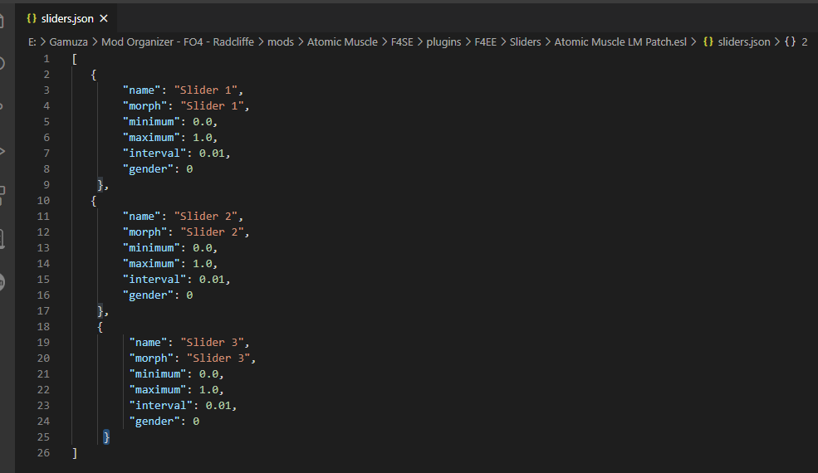
Task: Click the opening brace on line 10
Action: pos(93,201)
